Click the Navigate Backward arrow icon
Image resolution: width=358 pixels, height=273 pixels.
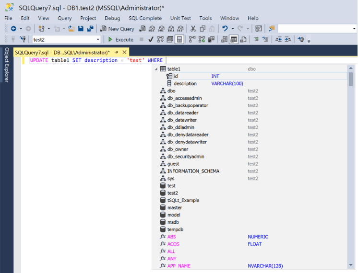point(13,28)
